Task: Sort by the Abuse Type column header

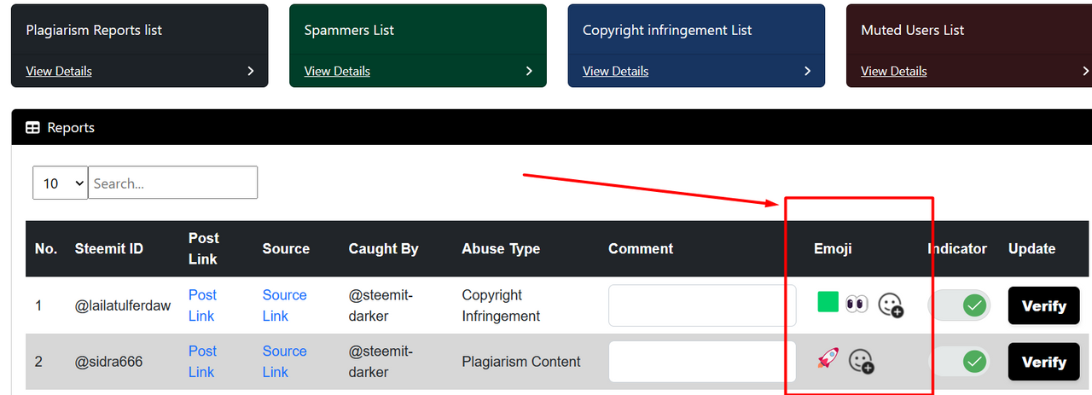Action: click(x=501, y=249)
